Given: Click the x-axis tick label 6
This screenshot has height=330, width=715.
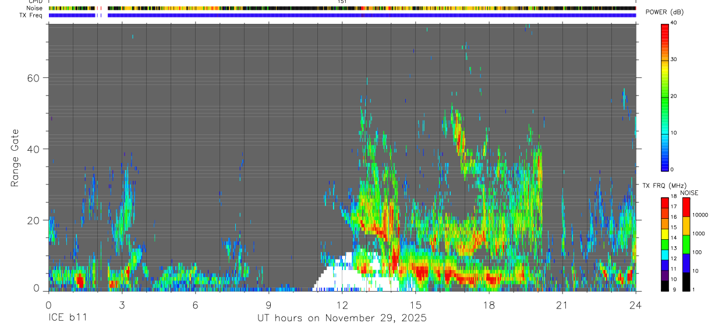Looking at the screenshot, I should [195, 305].
